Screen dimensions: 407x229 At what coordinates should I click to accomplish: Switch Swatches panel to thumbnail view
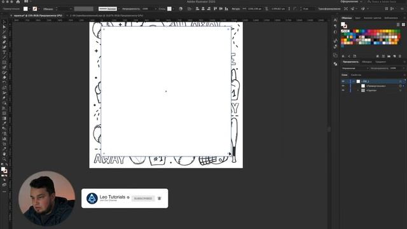point(403,24)
